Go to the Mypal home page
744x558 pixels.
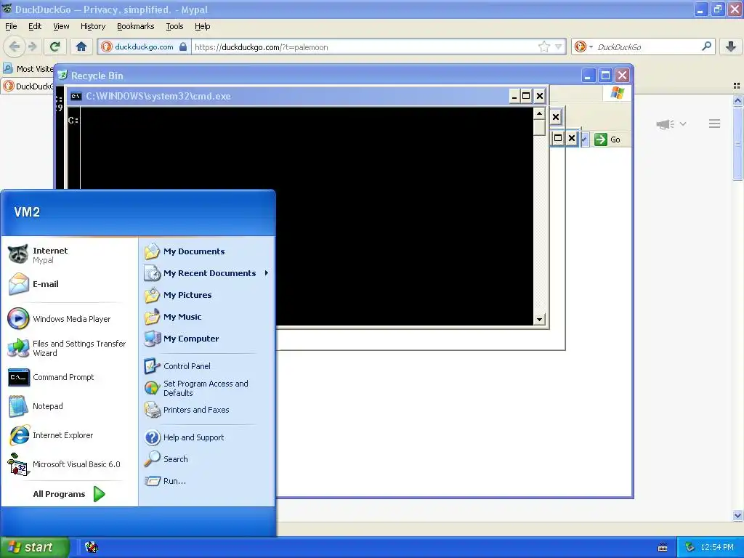pos(81,46)
